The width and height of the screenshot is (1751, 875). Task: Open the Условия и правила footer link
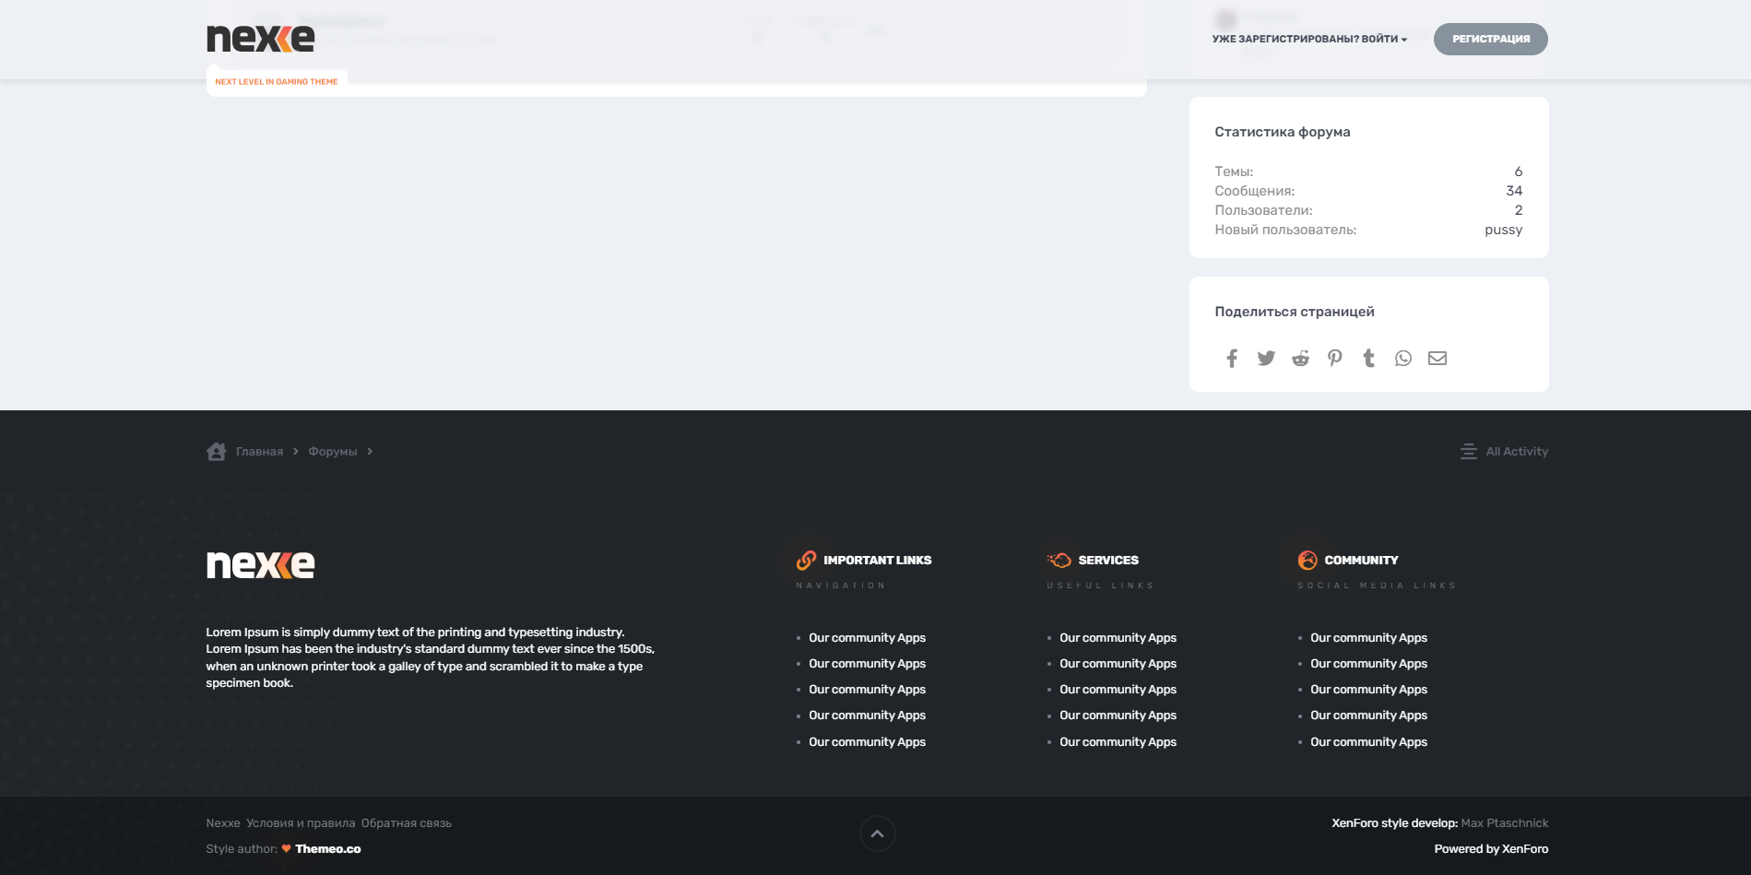coord(301,823)
